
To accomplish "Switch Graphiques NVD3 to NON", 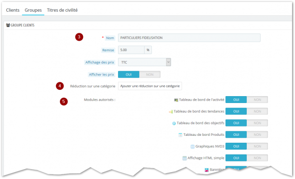I will 257,146.
